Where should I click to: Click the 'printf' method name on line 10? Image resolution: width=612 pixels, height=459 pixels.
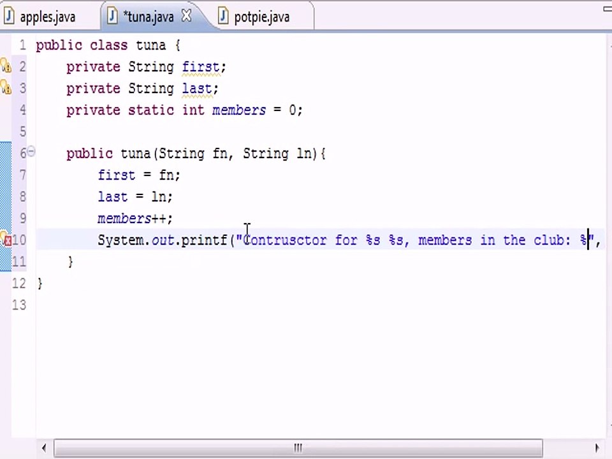click(x=204, y=240)
